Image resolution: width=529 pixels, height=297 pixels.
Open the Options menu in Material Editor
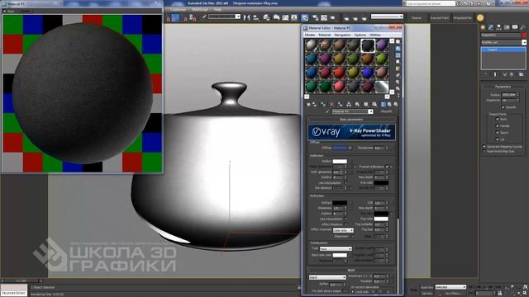[360, 35]
